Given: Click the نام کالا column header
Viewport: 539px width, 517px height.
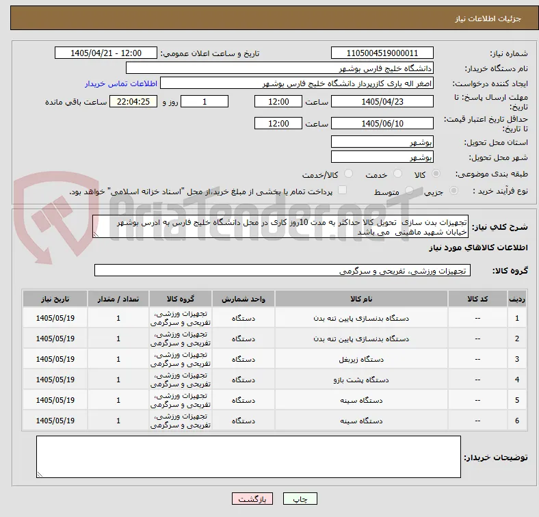Looking at the screenshot, I should click(x=361, y=299).
